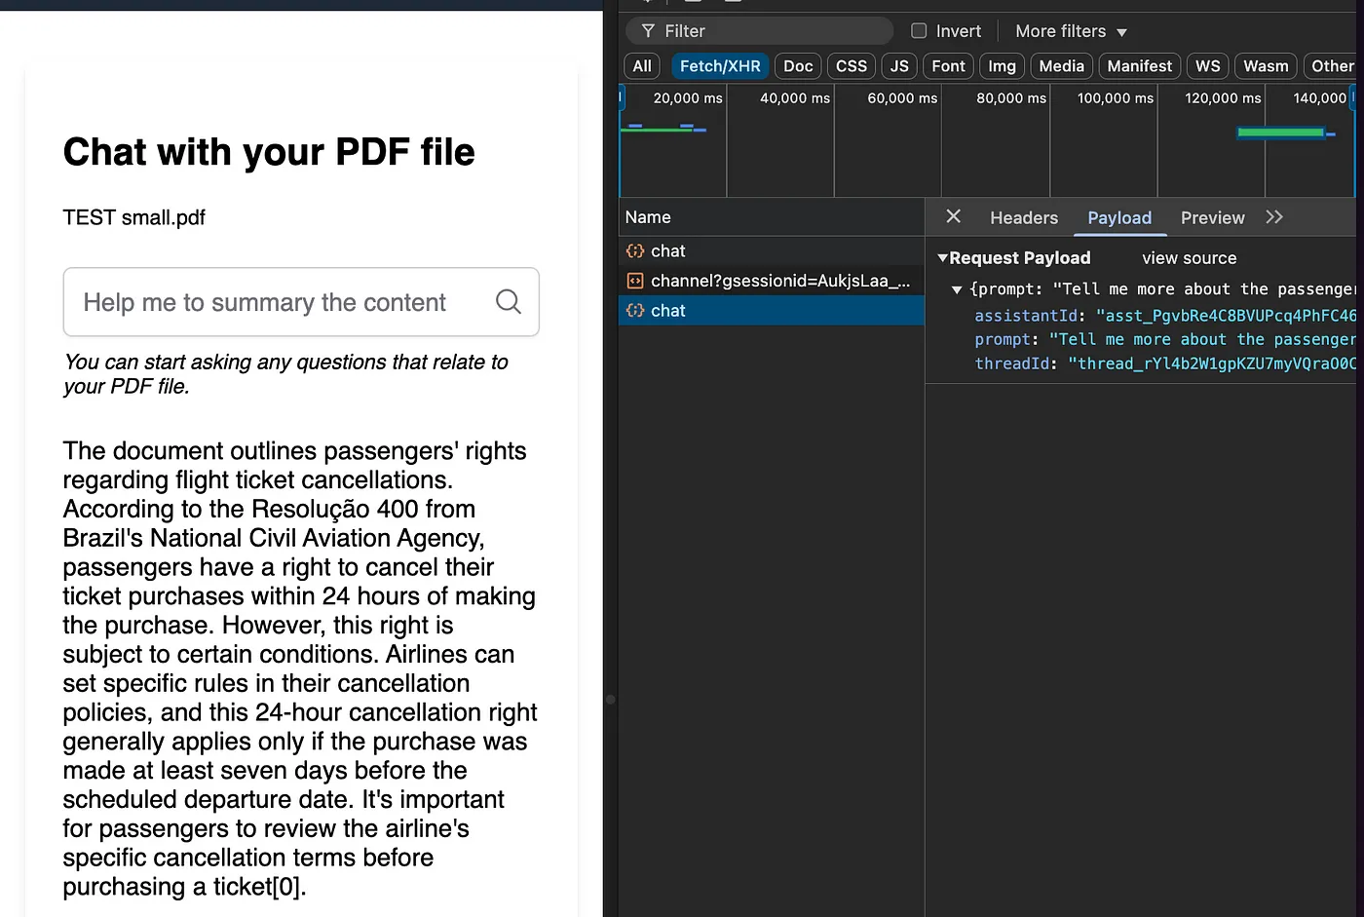Switch to the Headers tab
The width and height of the screenshot is (1364, 917).
1023,217
